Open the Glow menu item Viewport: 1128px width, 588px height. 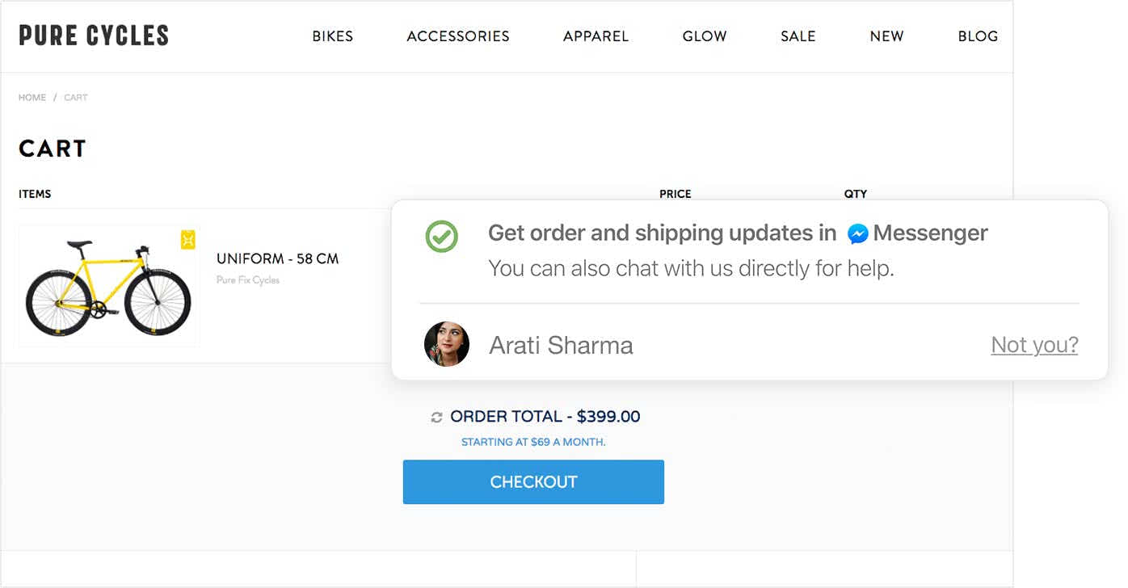[x=704, y=36]
